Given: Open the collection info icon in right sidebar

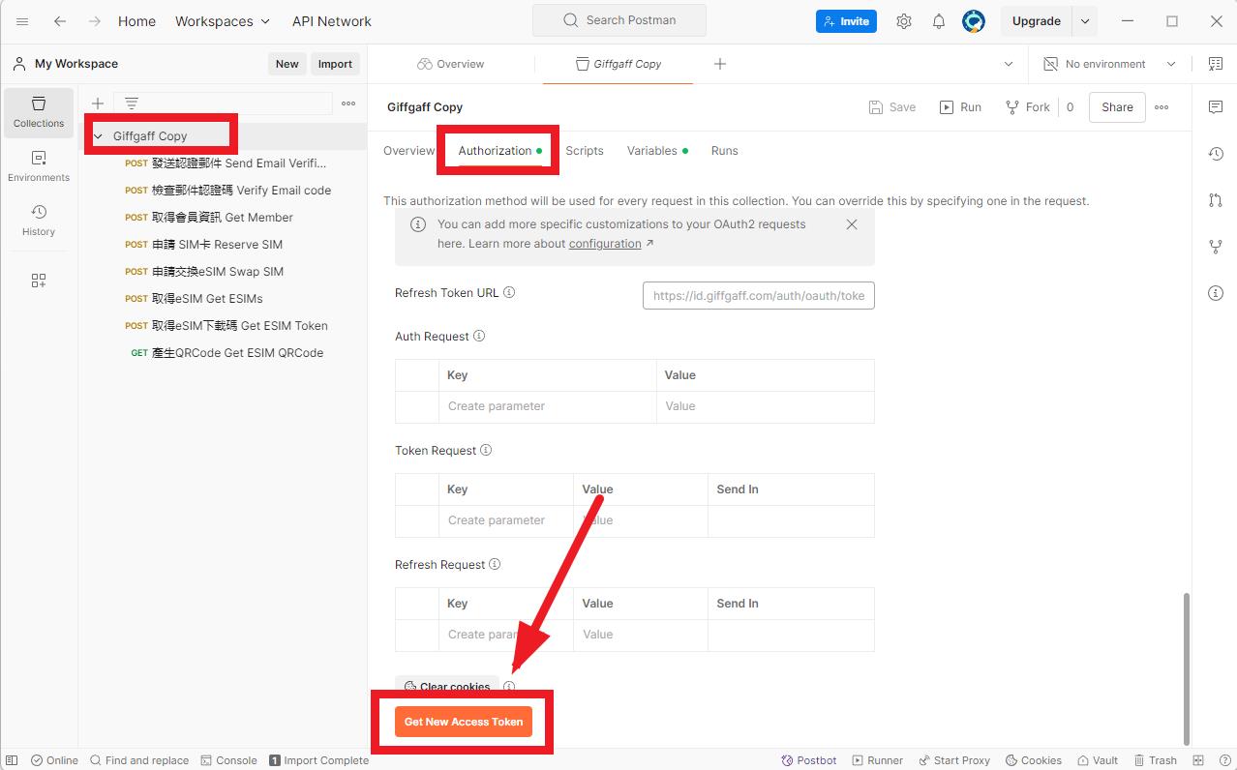Looking at the screenshot, I should tap(1216, 293).
